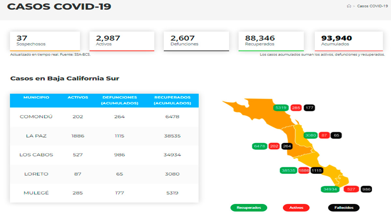Expand the Sospechosos statistics card

pos(45,41)
